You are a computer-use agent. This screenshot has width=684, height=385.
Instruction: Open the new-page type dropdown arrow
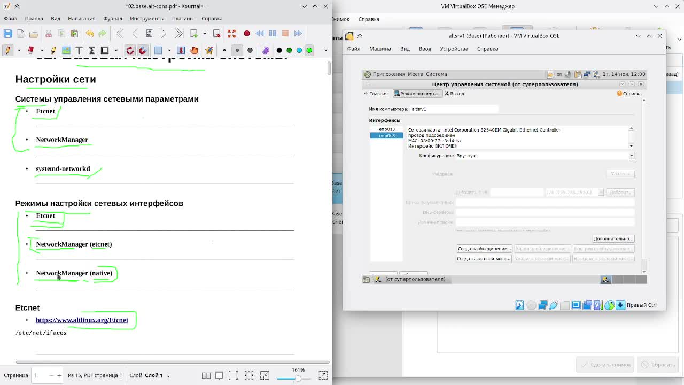(205, 34)
